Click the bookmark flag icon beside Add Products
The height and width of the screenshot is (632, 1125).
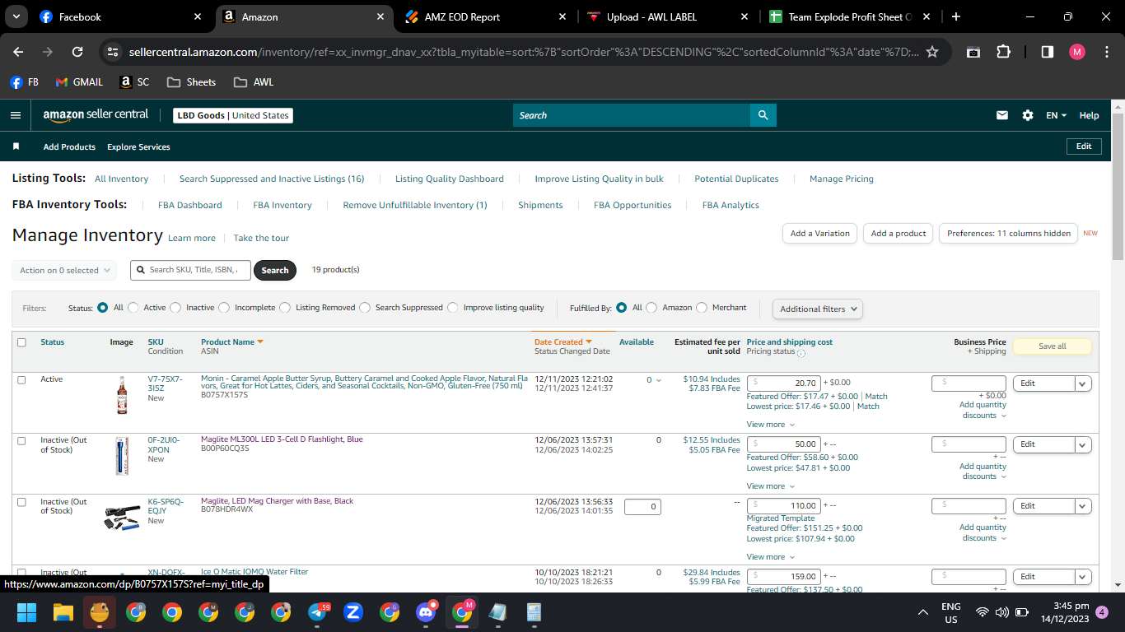click(16, 146)
